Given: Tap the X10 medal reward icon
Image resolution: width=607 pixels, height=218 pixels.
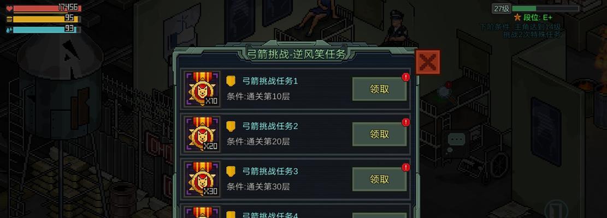Looking at the screenshot, I should point(203,88).
